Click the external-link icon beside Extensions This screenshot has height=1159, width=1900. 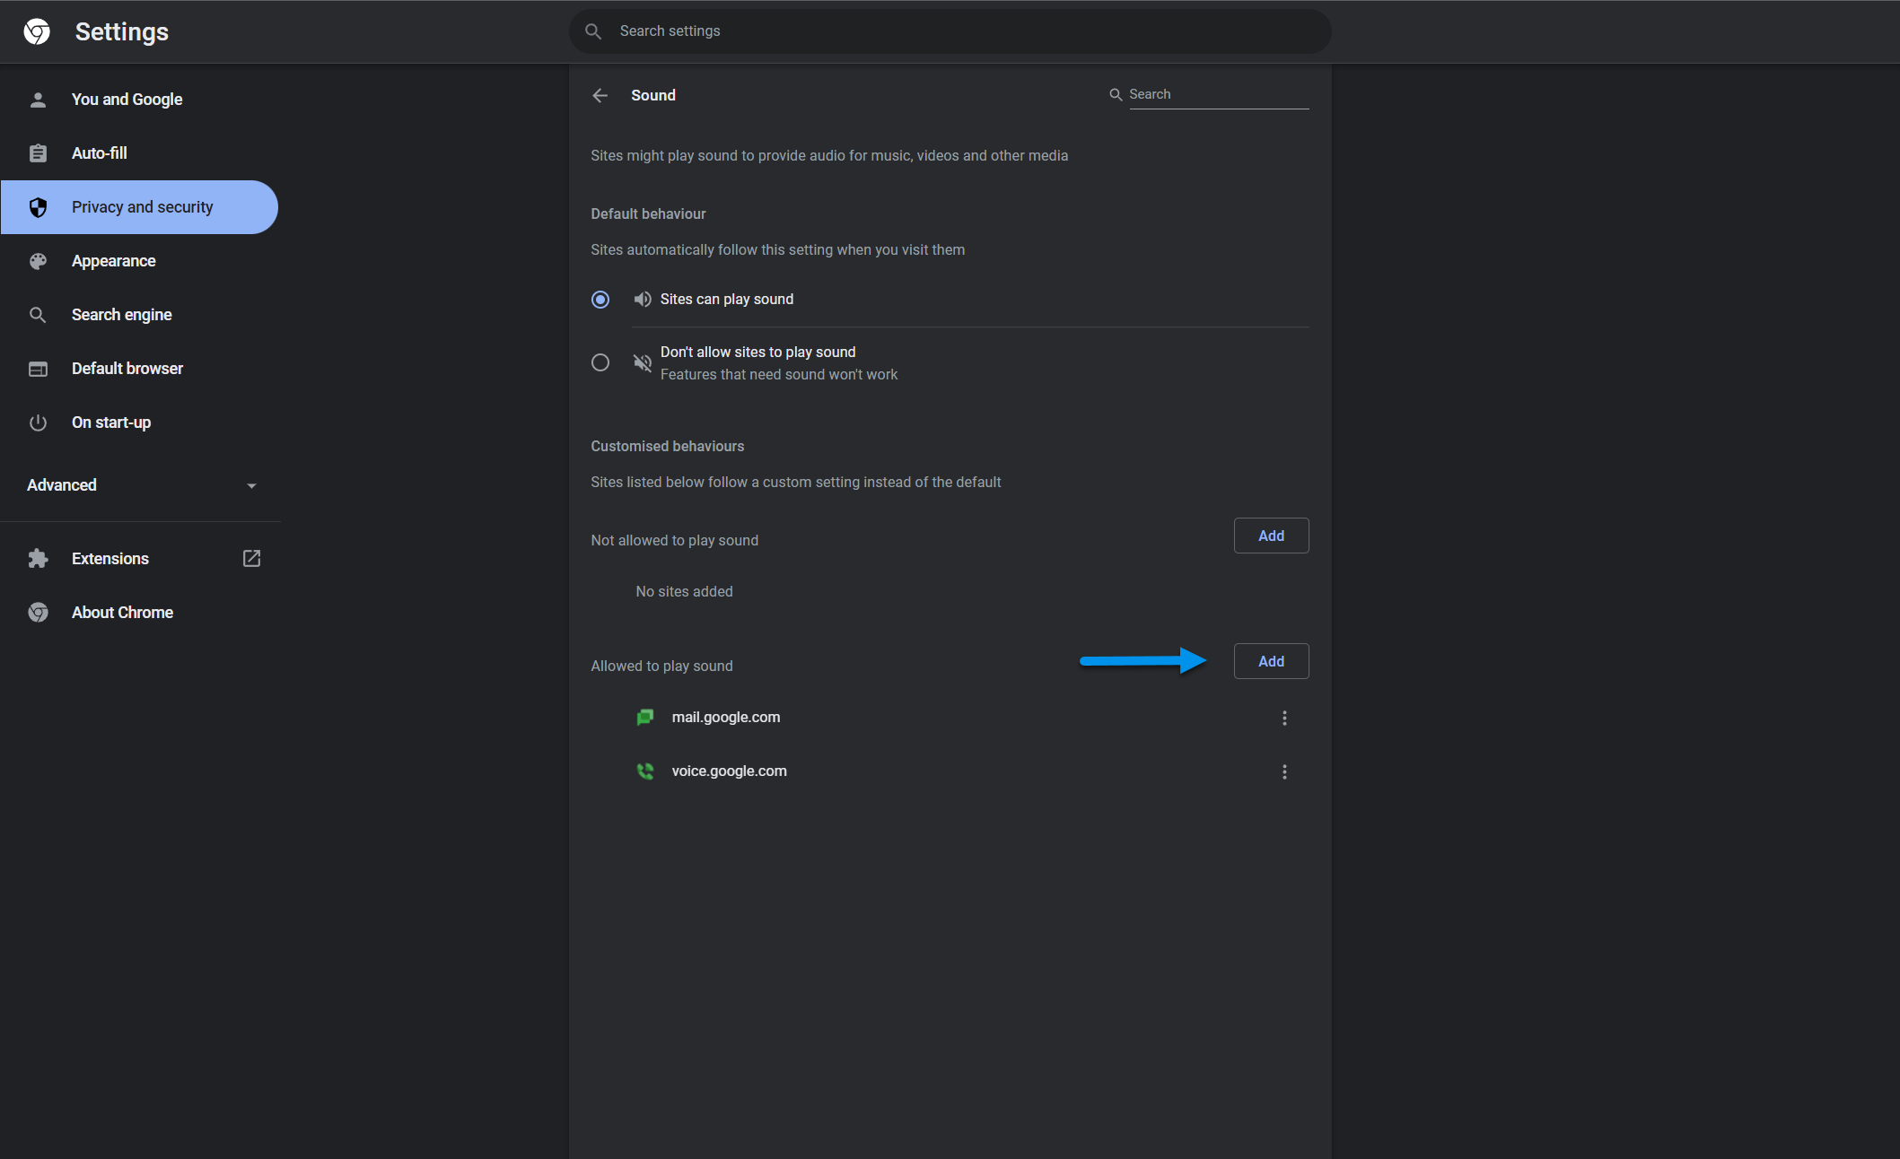point(251,559)
